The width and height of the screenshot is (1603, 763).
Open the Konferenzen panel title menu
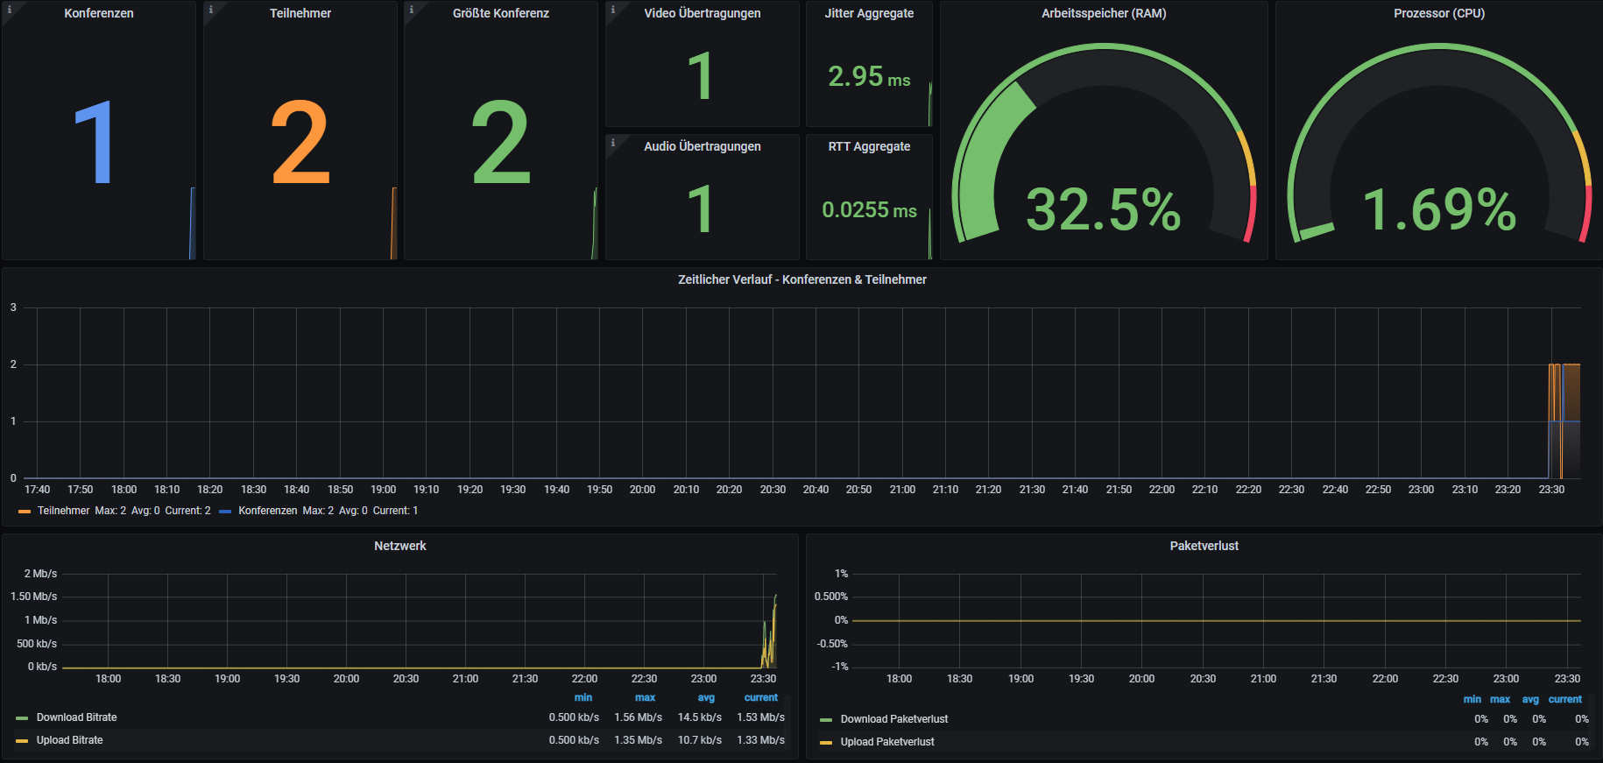click(x=99, y=13)
